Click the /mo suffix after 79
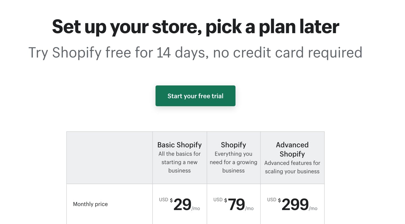Viewport: 405px width, 224px height. 249,208
